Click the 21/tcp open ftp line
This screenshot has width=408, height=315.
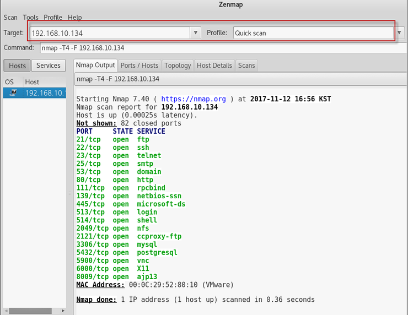pyautogui.click(x=112, y=139)
